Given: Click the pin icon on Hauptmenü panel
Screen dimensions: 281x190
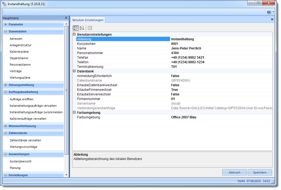Looking at the screenshot, I should pyautogui.click(x=66, y=18).
